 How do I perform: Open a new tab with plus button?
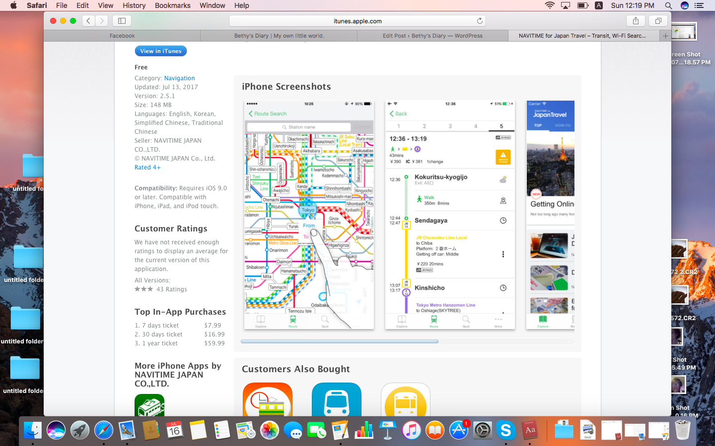click(665, 36)
